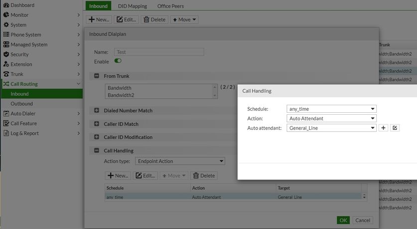417x229 pixels.
Task: Expand the Dialed Number Match section
Action: click(x=97, y=110)
